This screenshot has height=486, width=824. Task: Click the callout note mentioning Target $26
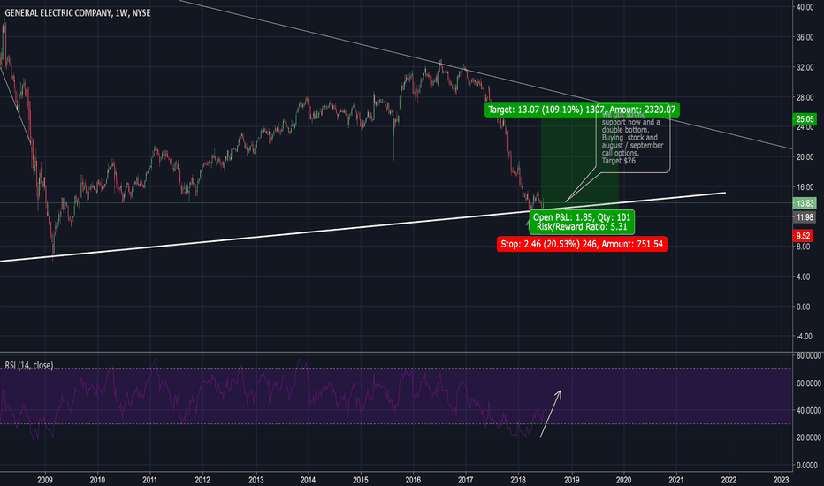tap(633, 138)
